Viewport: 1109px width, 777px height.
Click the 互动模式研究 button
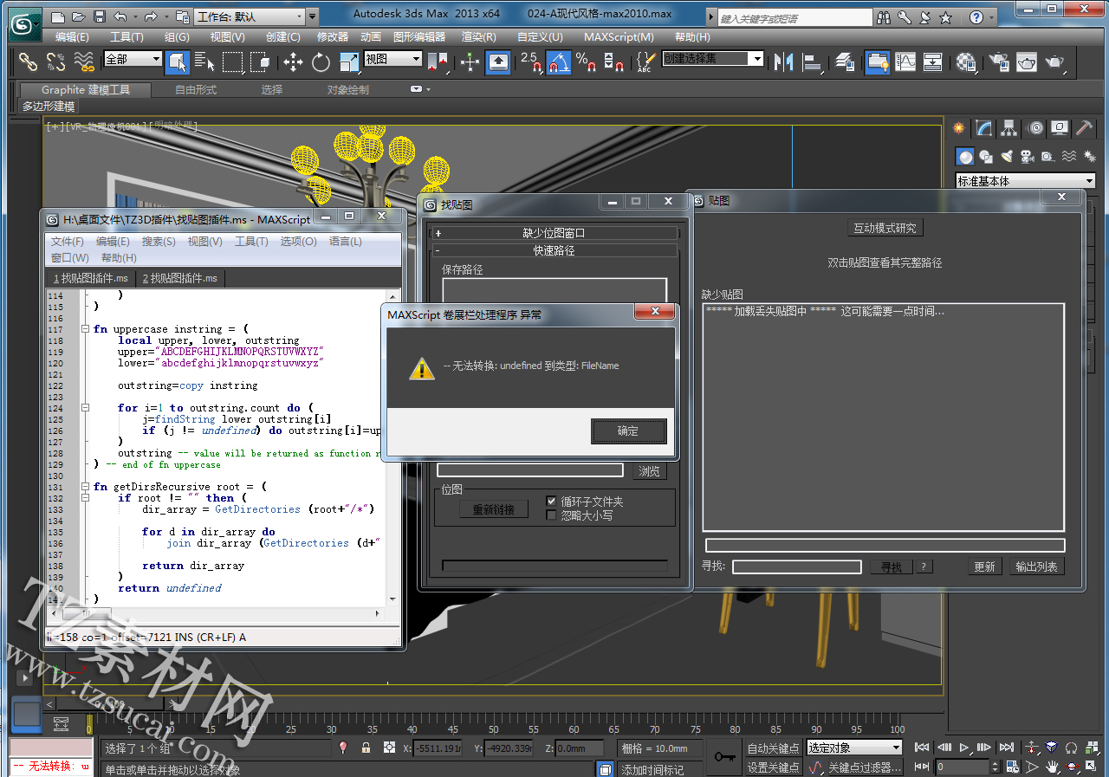tap(885, 228)
